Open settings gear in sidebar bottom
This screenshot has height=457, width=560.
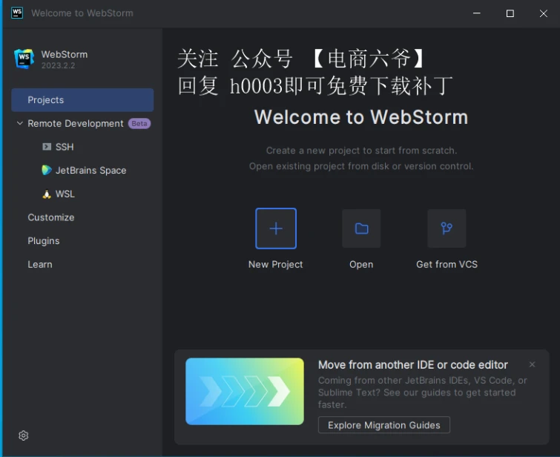tap(24, 435)
